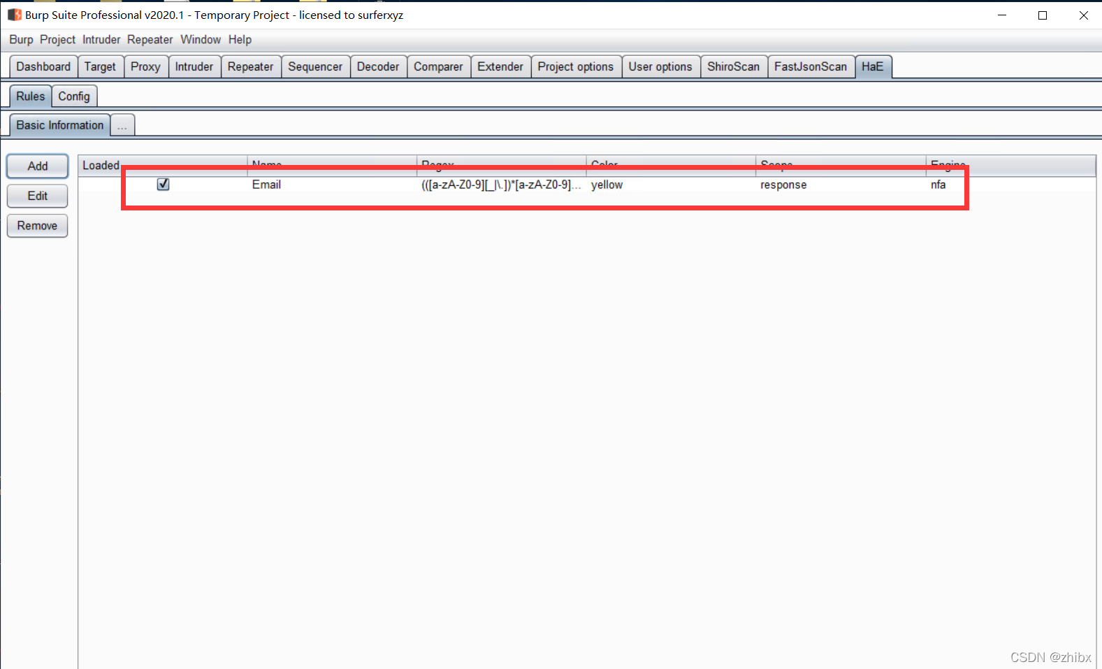Select the Intruder tool tab
This screenshot has height=669, width=1102.
194,66
